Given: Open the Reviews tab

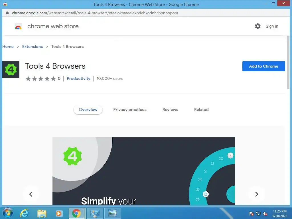Looking at the screenshot, I should [x=170, y=110].
